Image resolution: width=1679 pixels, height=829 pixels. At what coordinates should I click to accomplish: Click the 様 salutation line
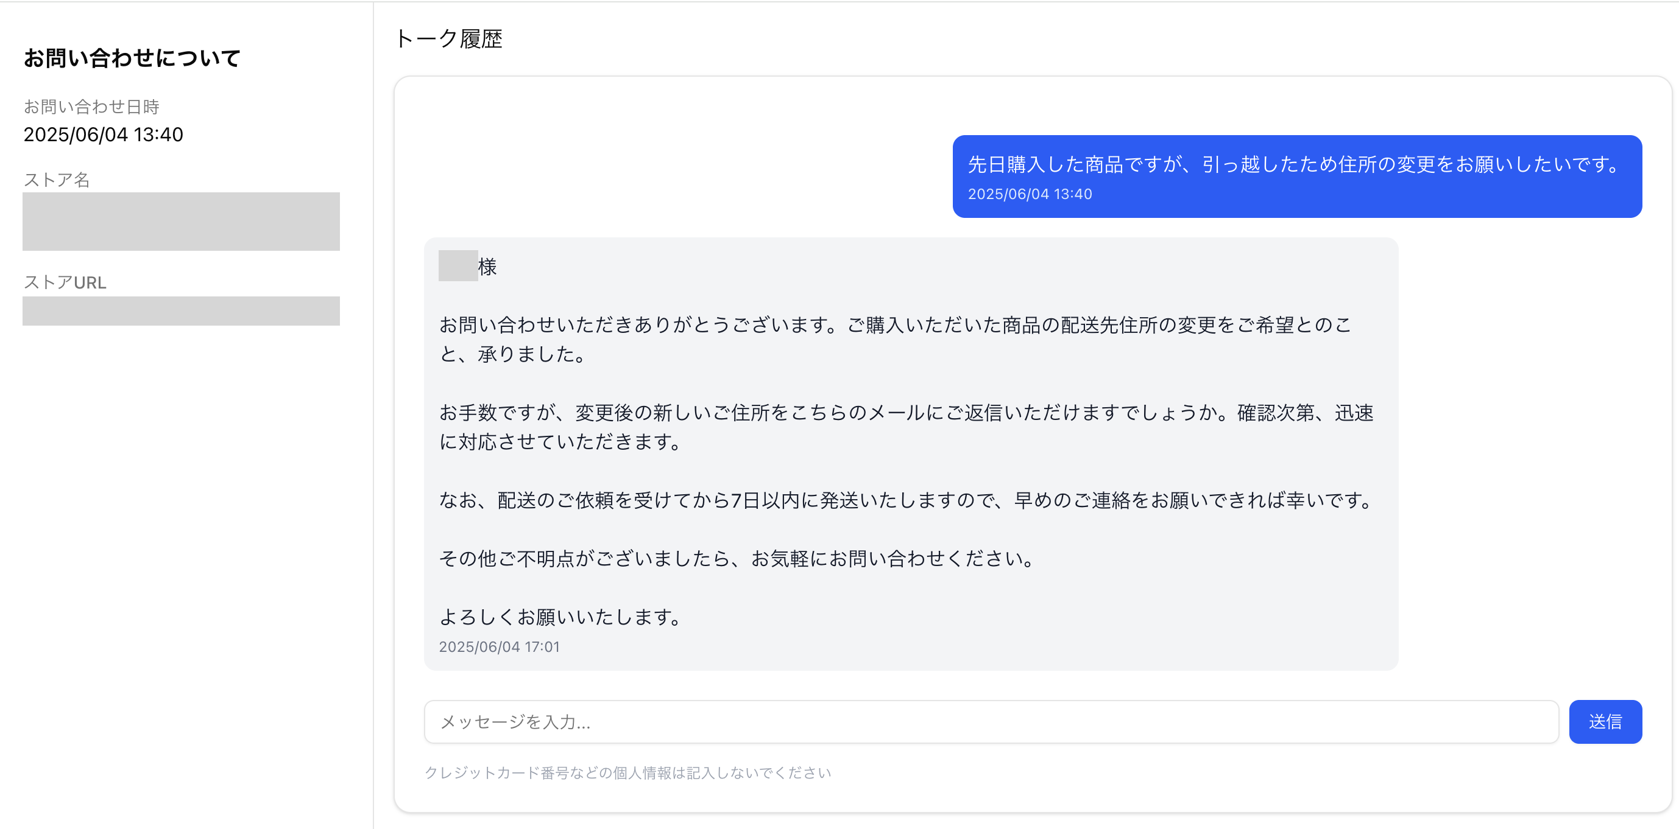point(468,267)
